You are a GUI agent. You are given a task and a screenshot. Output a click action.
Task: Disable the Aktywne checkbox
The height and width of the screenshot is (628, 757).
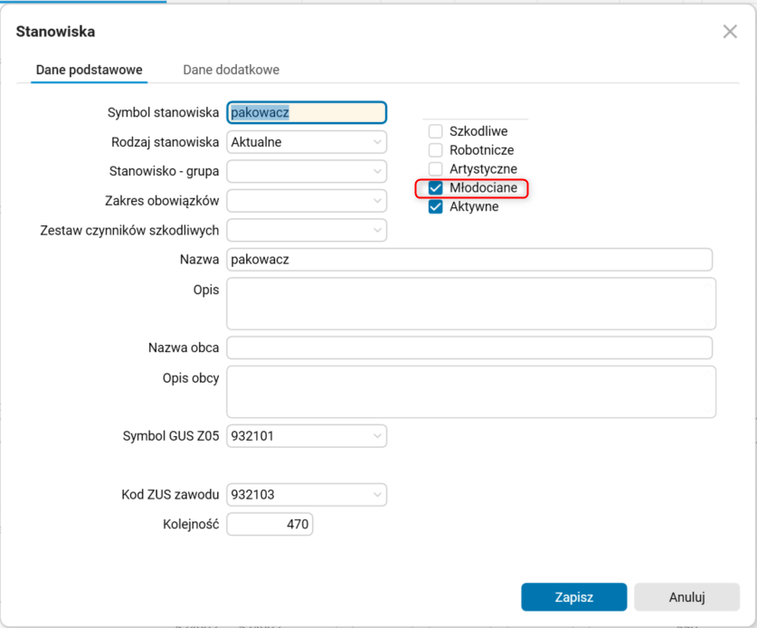click(x=436, y=206)
